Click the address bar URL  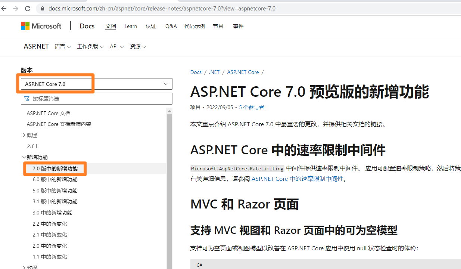(x=162, y=8)
